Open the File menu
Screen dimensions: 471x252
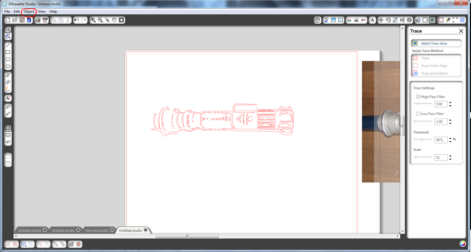coord(7,11)
